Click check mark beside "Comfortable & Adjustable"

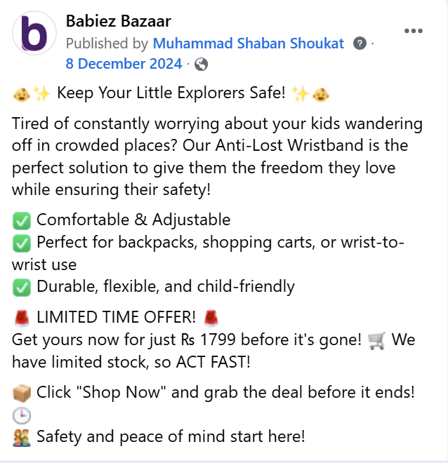(22, 220)
